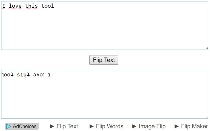Focus the lower flipped output text area
Viewport: 210px width, 131px height.
tap(105, 94)
